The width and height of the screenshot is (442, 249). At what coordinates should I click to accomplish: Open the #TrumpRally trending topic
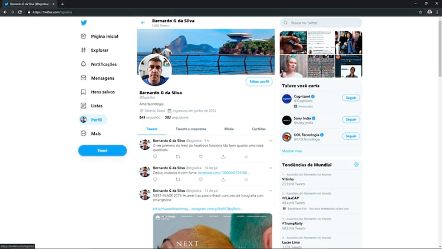click(321, 223)
